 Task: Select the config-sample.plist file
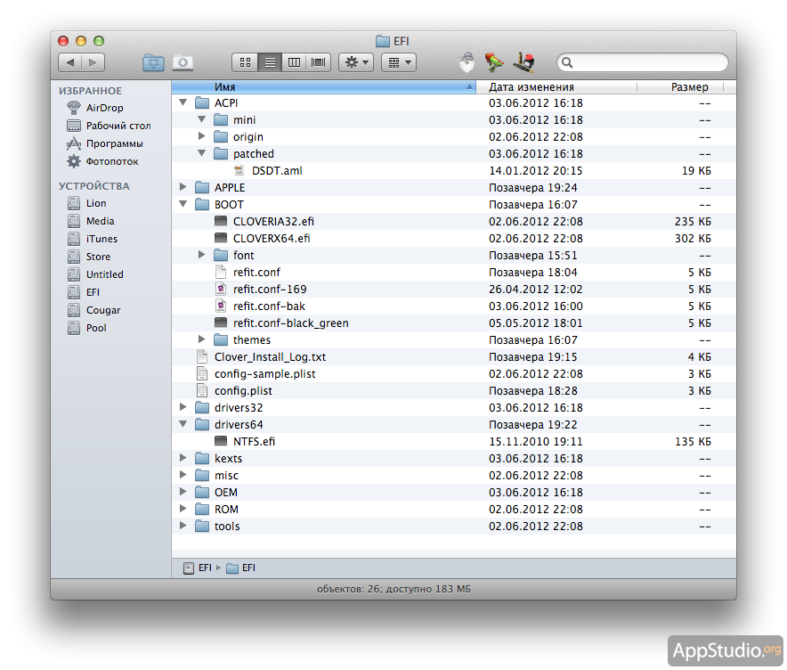click(454, 374)
